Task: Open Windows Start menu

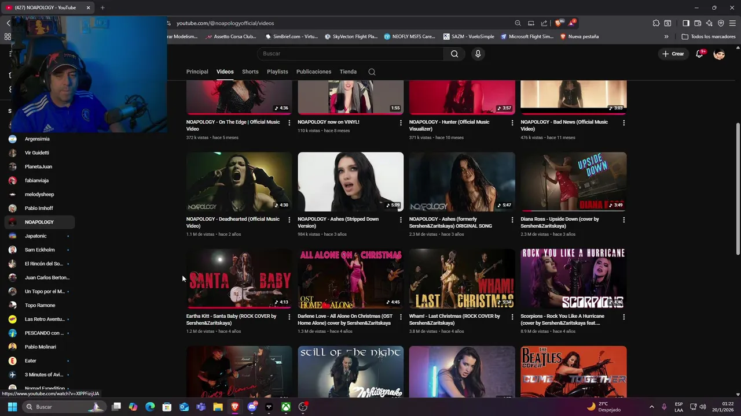Action: tap(12, 407)
